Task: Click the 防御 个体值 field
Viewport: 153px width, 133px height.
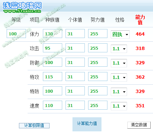Action: tap(75, 62)
